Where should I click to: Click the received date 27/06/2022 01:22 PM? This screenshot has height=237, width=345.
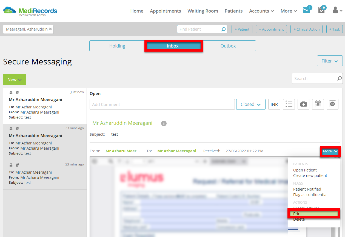(x=244, y=151)
